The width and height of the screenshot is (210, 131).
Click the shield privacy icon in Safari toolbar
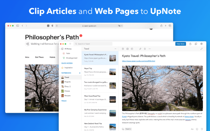(52, 26)
